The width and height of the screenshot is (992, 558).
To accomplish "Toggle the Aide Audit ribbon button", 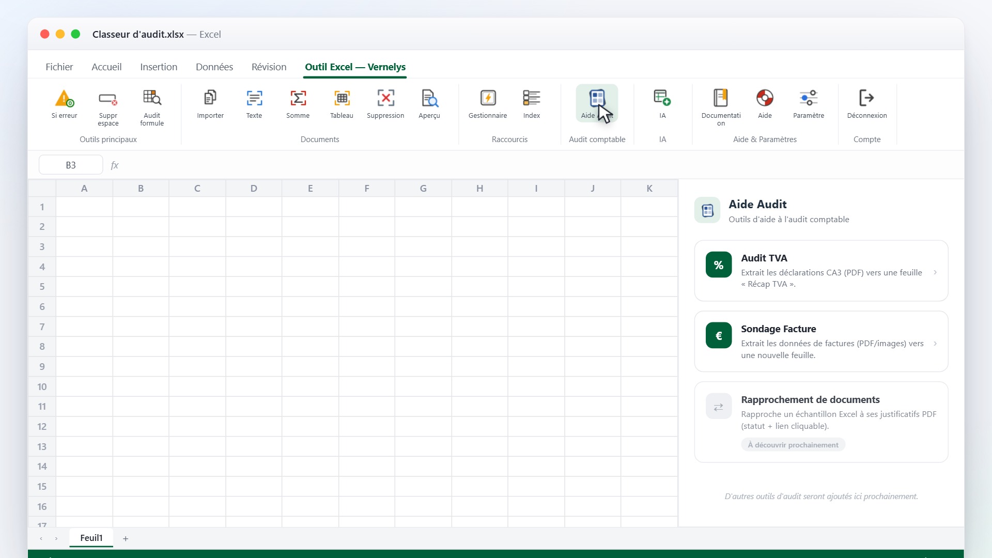I will point(597,103).
